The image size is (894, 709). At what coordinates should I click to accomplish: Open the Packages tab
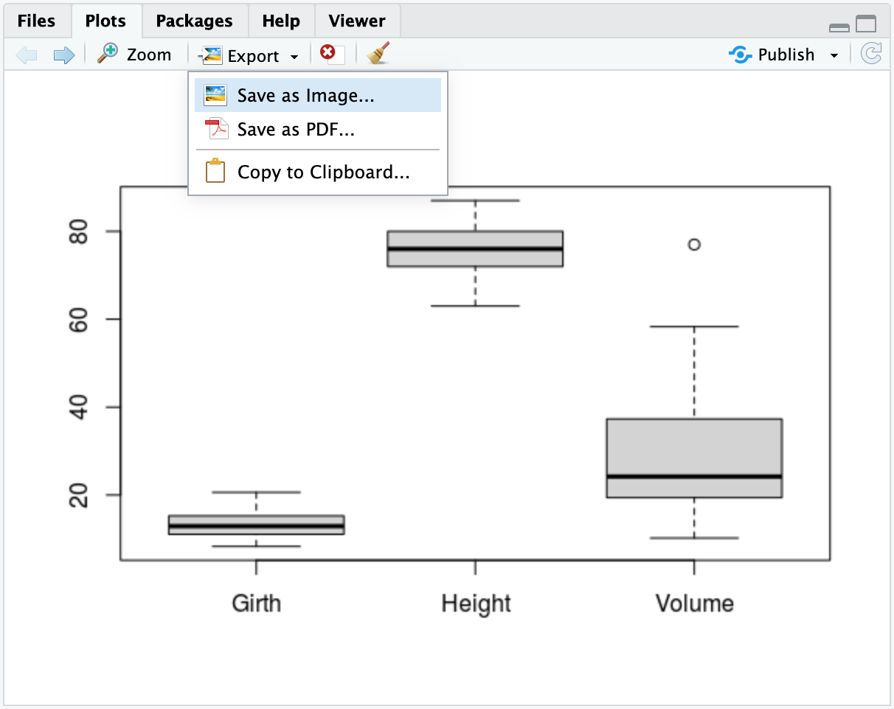(194, 21)
